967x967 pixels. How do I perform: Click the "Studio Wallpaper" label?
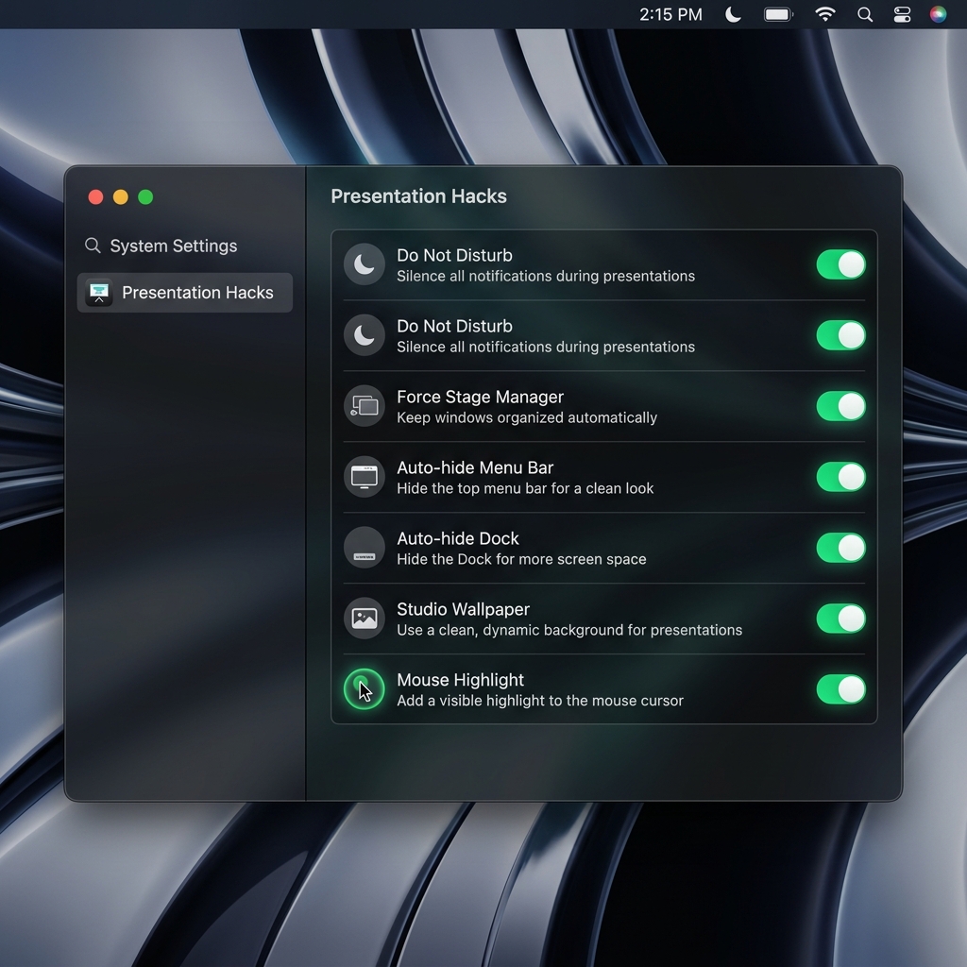pos(463,609)
